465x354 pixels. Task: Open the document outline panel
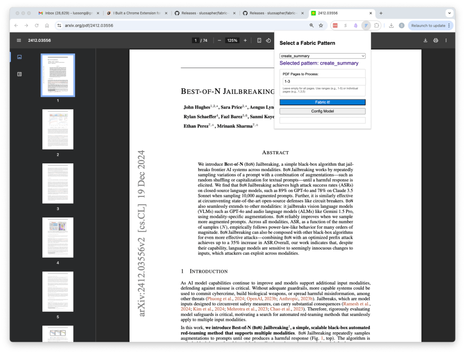pos(19,74)
